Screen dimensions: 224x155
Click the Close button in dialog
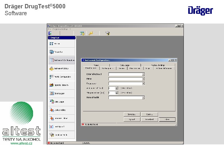click(x=167, y=119)
